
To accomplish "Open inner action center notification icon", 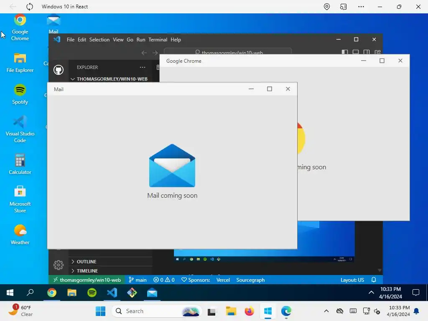I will tap(416, 293).
